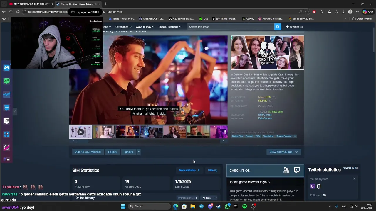Show hidden system tray icons

point(330,206)
